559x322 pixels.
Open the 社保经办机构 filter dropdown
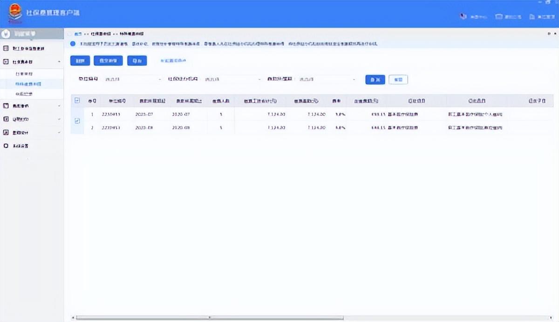click(x=232, y=80)
